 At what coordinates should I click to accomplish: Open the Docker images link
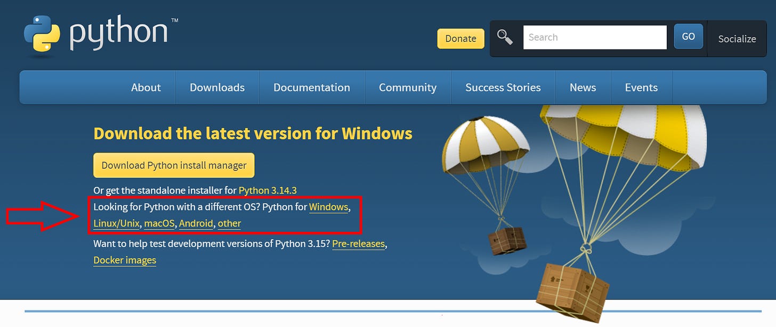click(x=125, y=260)
